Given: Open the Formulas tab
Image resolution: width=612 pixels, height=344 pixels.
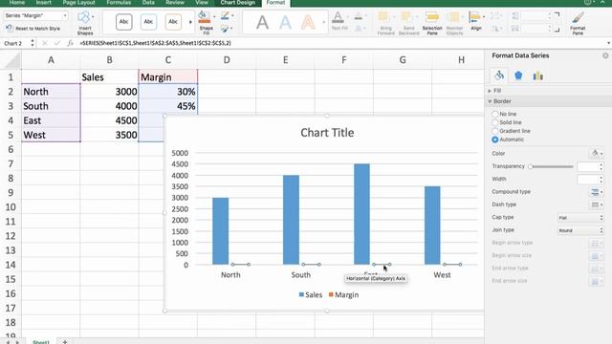Looking at the screenshot, I should coord(119,2).
